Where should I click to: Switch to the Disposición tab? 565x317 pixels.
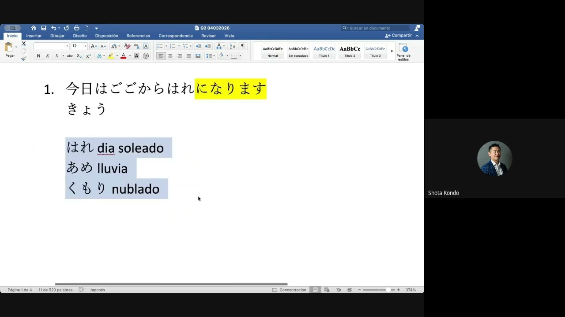tap(107, 36)
